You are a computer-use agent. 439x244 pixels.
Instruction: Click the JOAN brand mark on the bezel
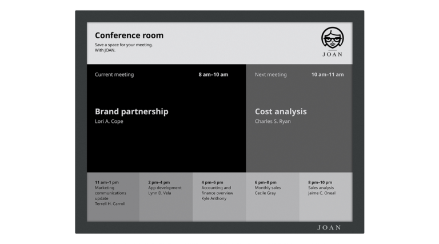329,227
